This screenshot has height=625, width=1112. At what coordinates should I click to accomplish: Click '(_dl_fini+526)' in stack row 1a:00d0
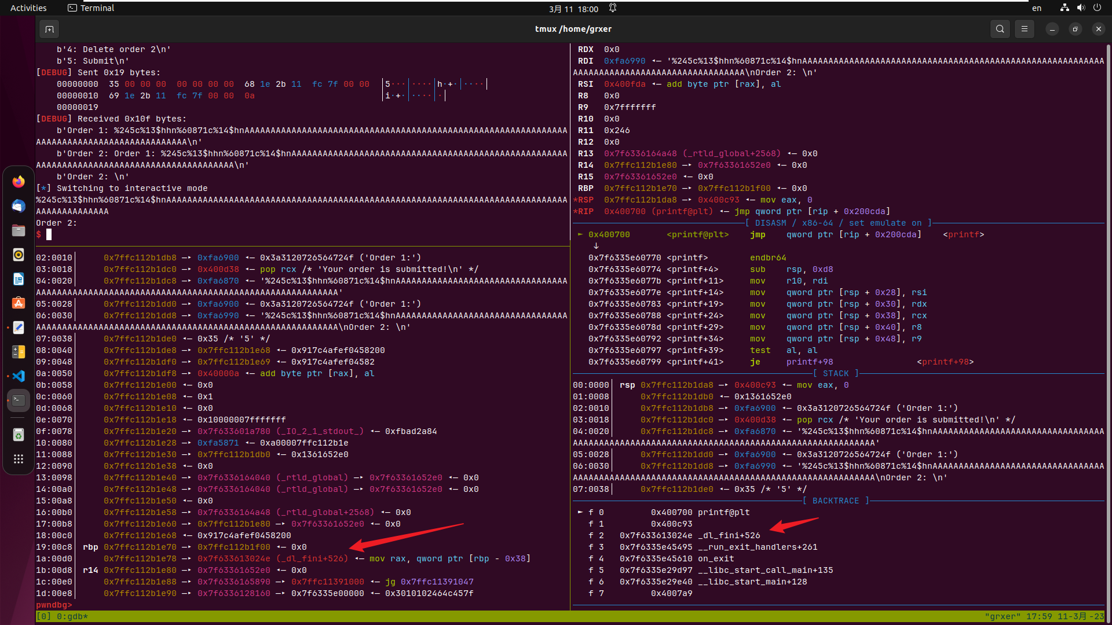coord(312,558)
